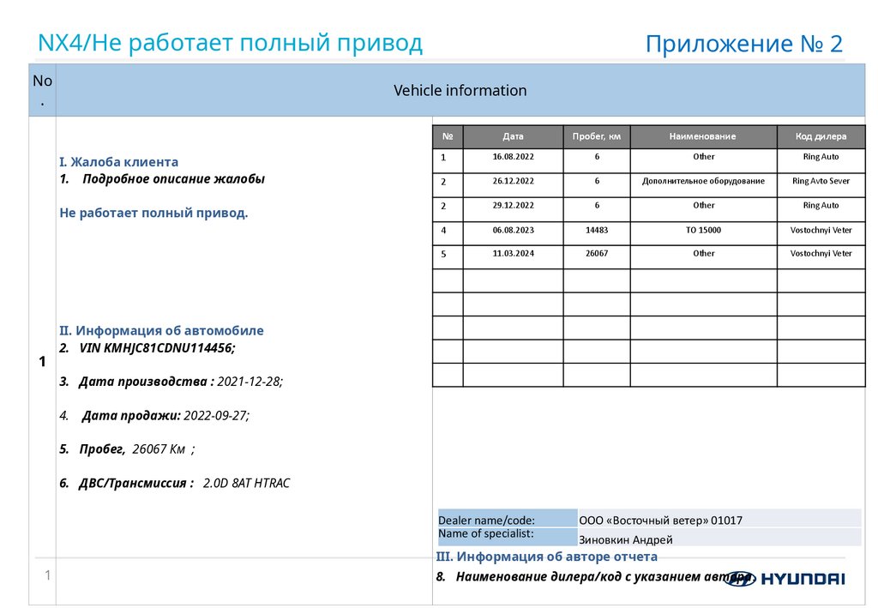Click 'III. Информация об авторе отчета' heading
Screen dimensions: 878x608
[x=546, y=557]
